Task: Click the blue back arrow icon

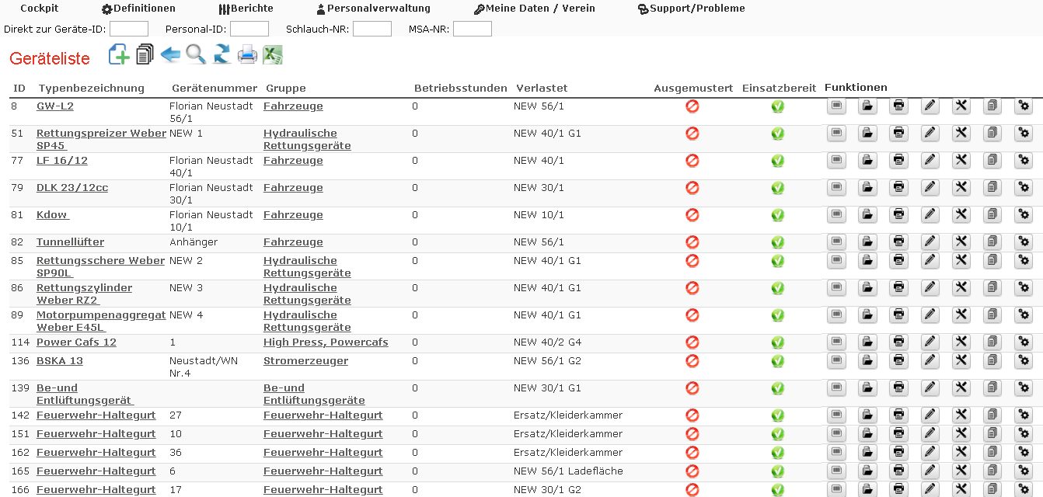Action: pos(170,55)
